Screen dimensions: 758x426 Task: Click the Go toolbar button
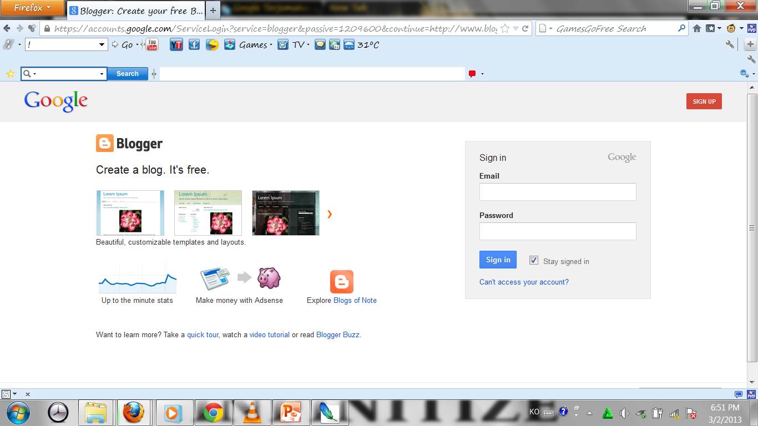123,45
